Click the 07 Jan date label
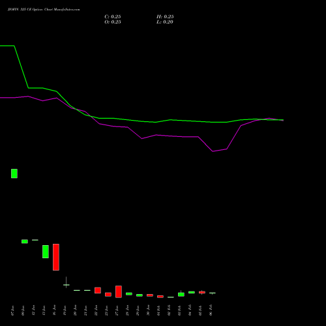Image resolution: width=326 pixels, height=326 pixels. (x=12, y=310)
